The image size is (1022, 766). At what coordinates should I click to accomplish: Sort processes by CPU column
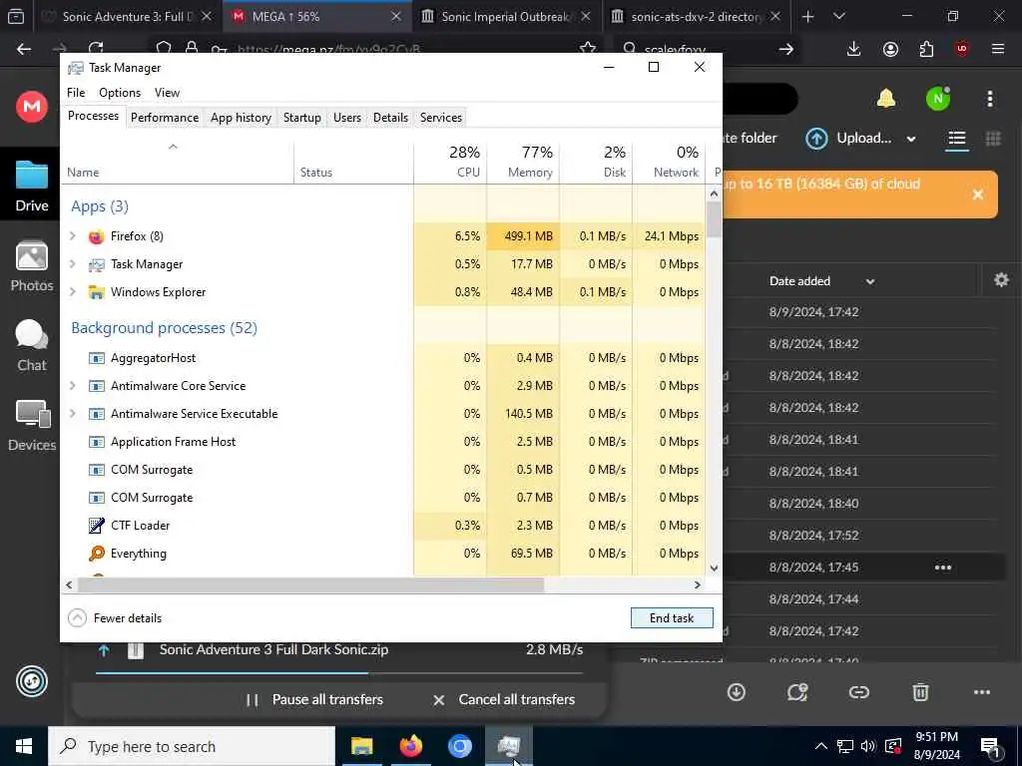pyautogui.click(x=450, y=162)
